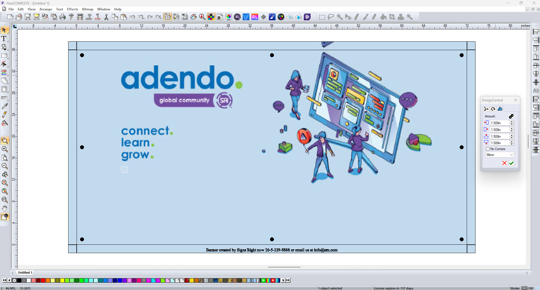Open the Size/Move tab in DesignCentral
This screenshot has height=290, width=540.
click(486, 109)
